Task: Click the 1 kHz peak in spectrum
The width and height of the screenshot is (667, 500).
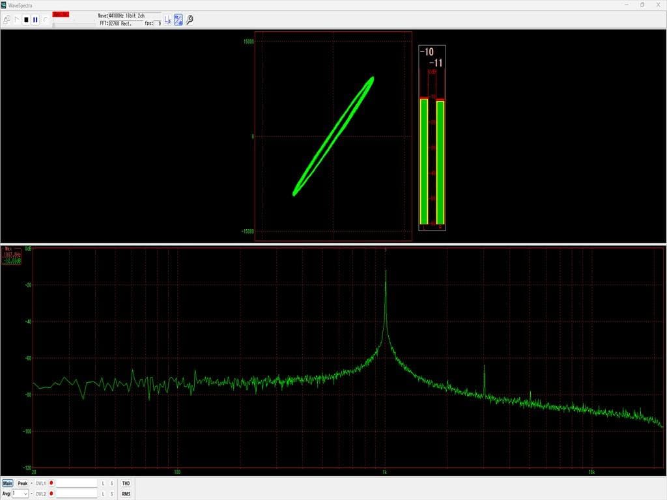Action: 386,272
